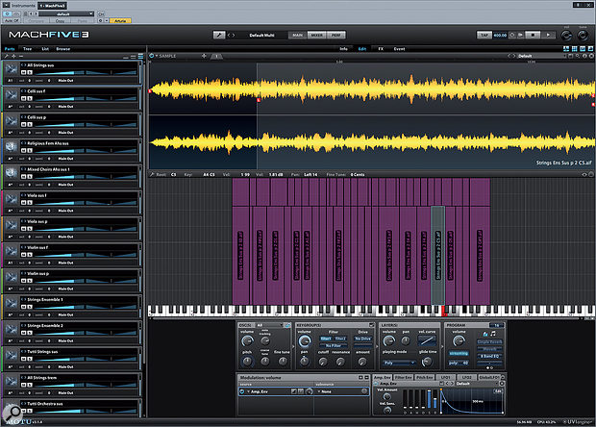Viewport: 596px width, 427px height.
Task: Select the medium part row size icon
Action: [x=133, y=57]
